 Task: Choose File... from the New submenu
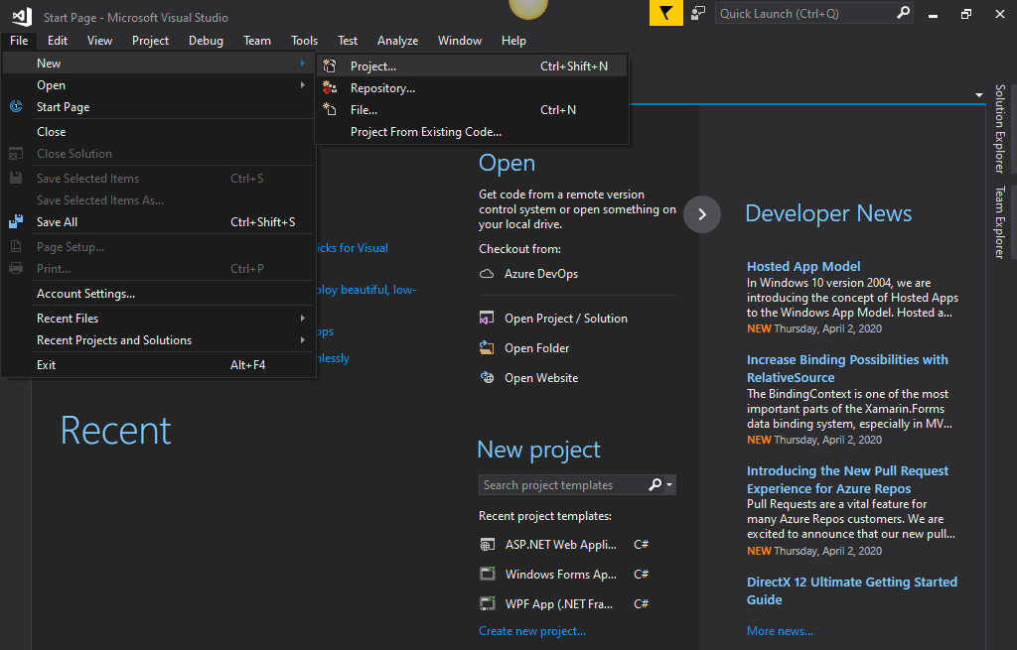pos(472,109)
